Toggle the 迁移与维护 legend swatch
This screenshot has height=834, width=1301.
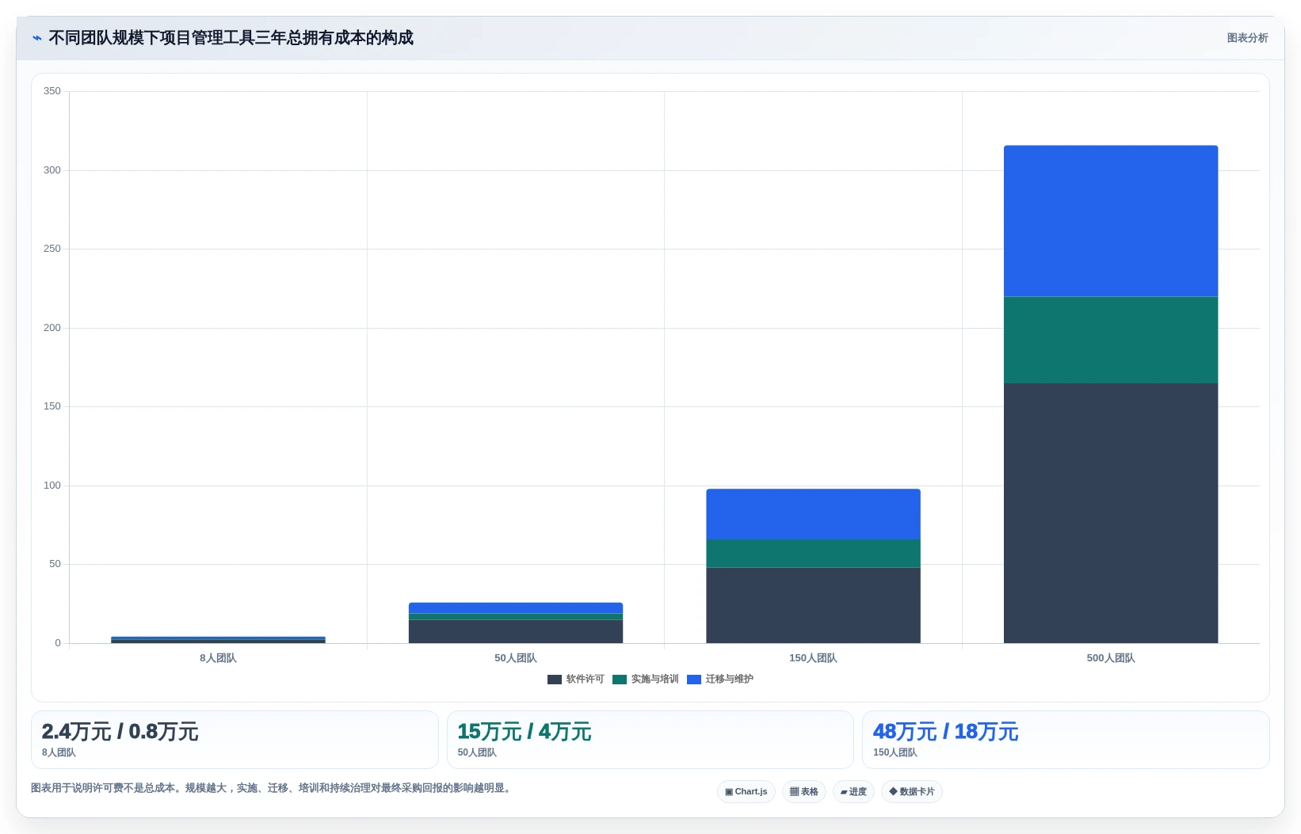[x=694, y=680]
